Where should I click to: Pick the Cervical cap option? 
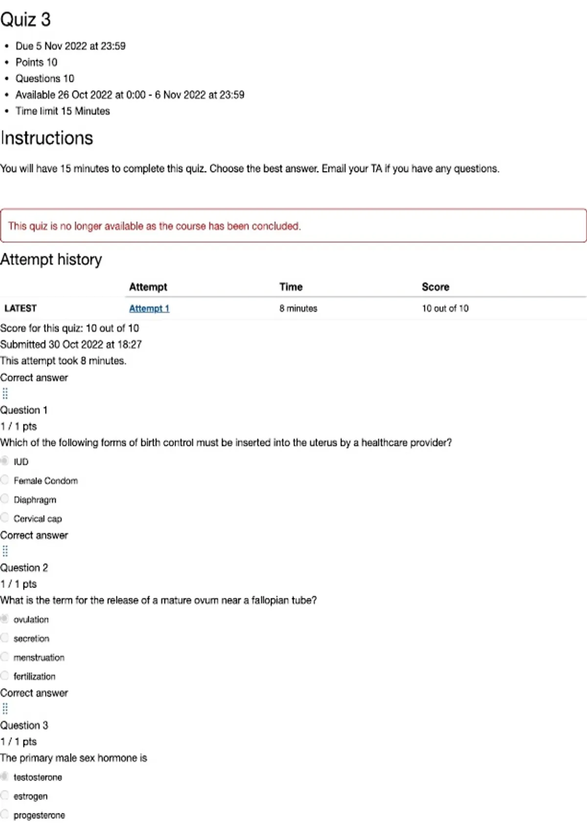(5, 518)
